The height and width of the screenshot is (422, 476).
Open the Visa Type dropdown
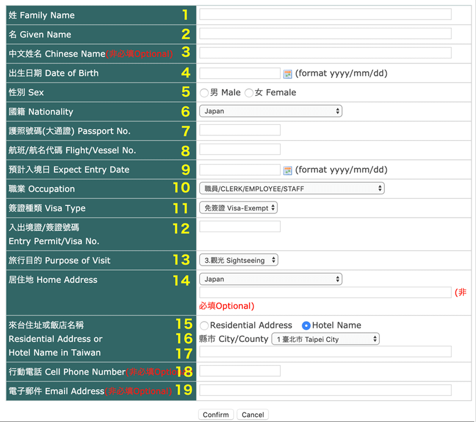tap(239, 208)
